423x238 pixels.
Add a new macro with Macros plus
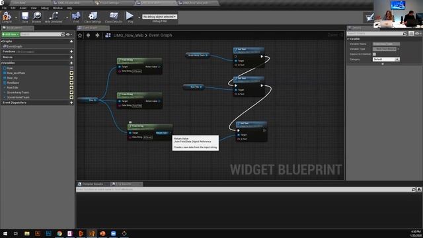[x=71, y=58]
